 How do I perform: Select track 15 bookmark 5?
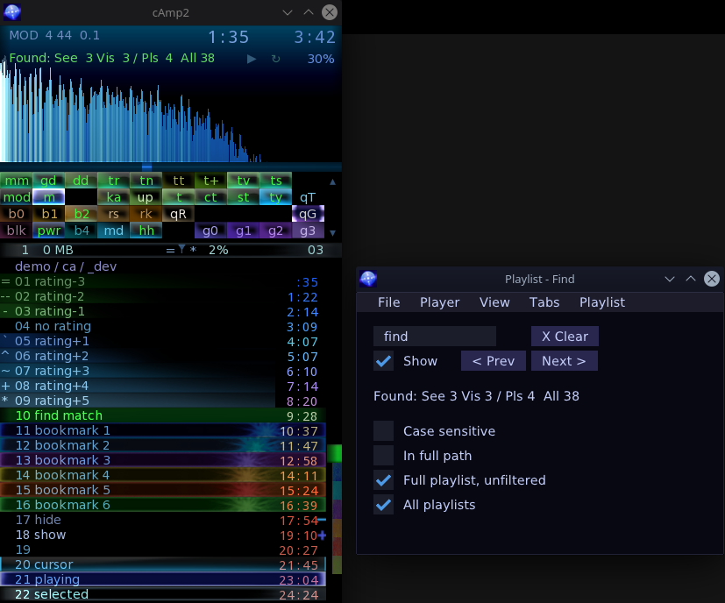click(x=163, y=490)
